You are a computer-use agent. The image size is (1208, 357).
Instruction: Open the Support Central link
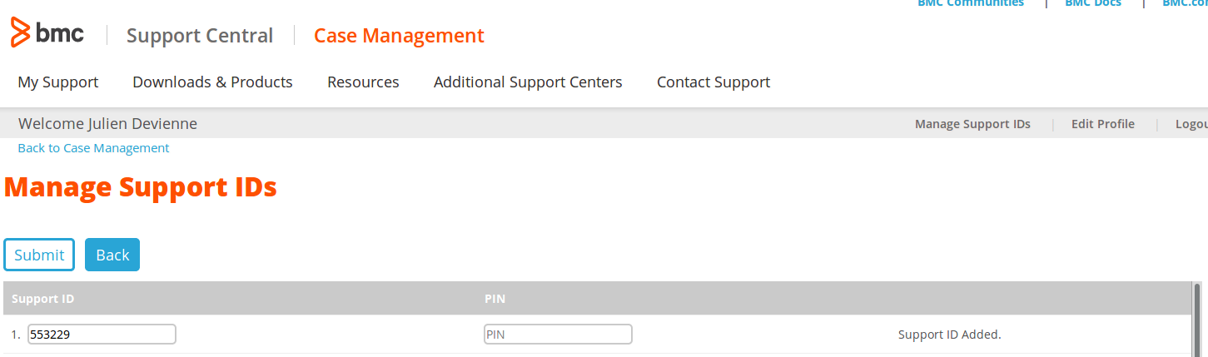[200, 36]
